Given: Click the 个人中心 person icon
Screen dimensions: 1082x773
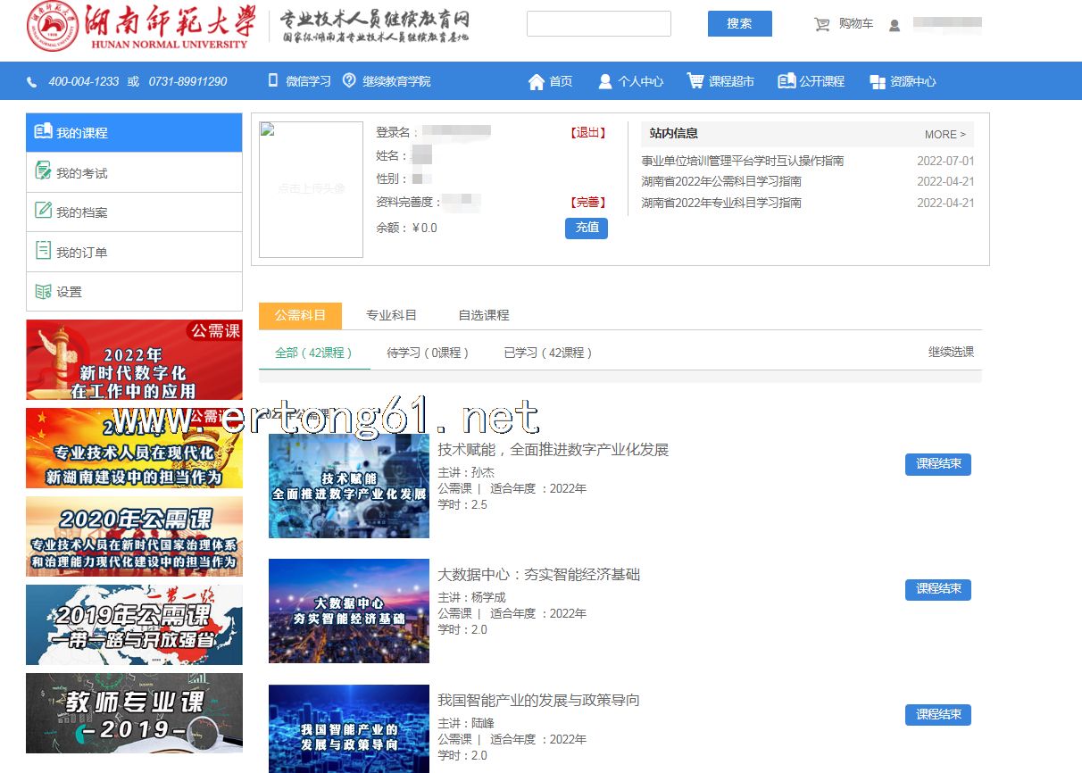Looking at the screenshot, I should [x=605, y=82].
